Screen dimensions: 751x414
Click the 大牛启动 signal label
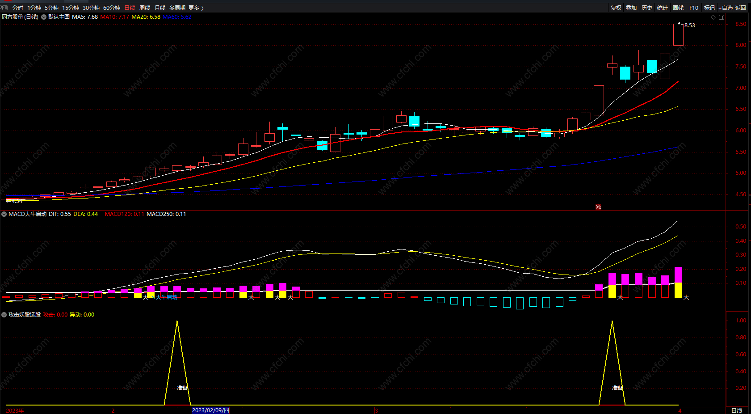pos(167,297)
